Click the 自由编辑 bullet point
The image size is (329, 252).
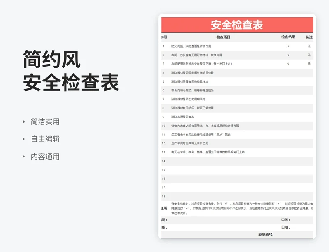[45, 139]
